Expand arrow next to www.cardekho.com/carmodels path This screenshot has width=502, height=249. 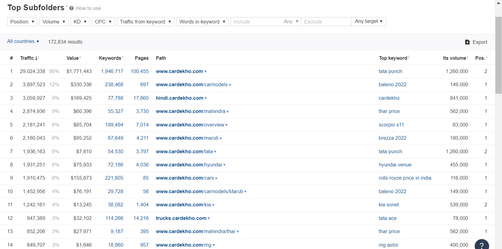(x=230, y=85)
